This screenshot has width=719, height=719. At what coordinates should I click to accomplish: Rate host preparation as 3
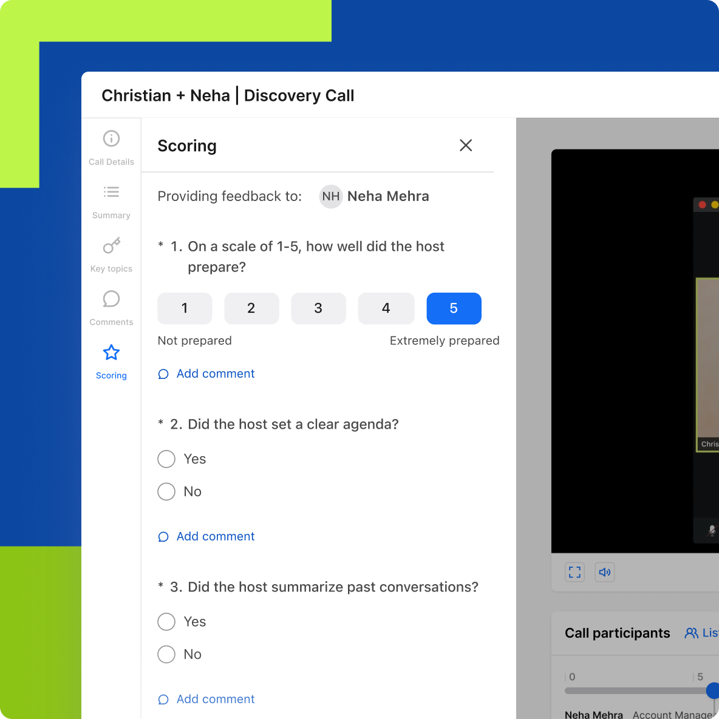pos(318,308)
